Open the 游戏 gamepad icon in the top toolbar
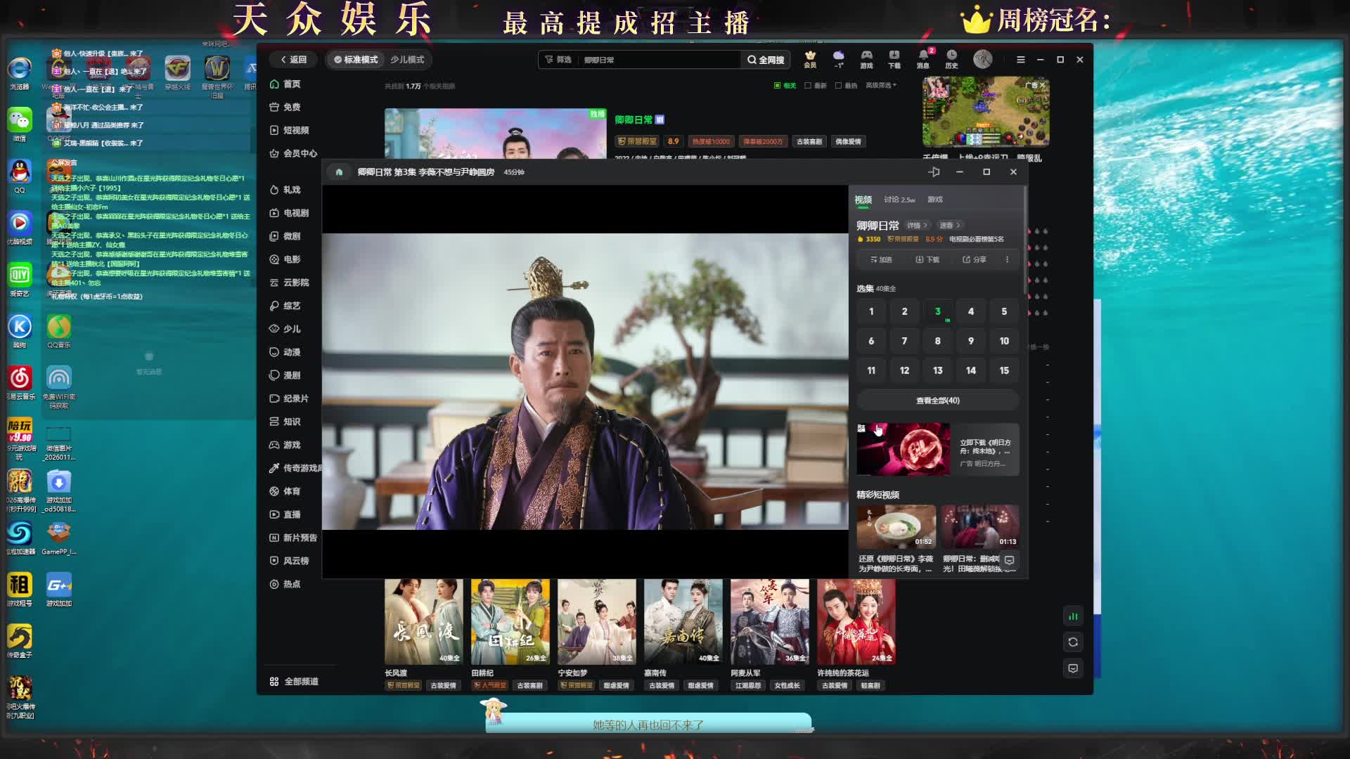Viewport: 1350px width, 759px height. [x=866, y=56]
